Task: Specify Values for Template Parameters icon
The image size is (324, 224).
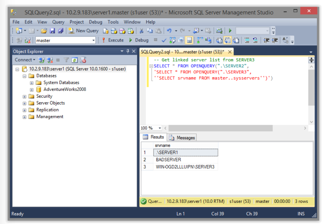Action: [285, 40]
